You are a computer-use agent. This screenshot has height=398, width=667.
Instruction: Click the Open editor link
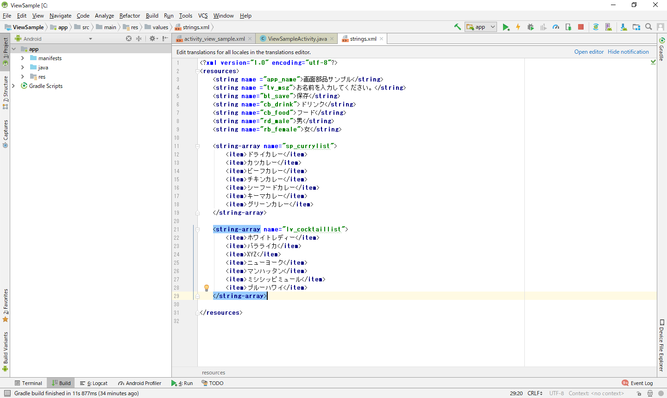589,52
